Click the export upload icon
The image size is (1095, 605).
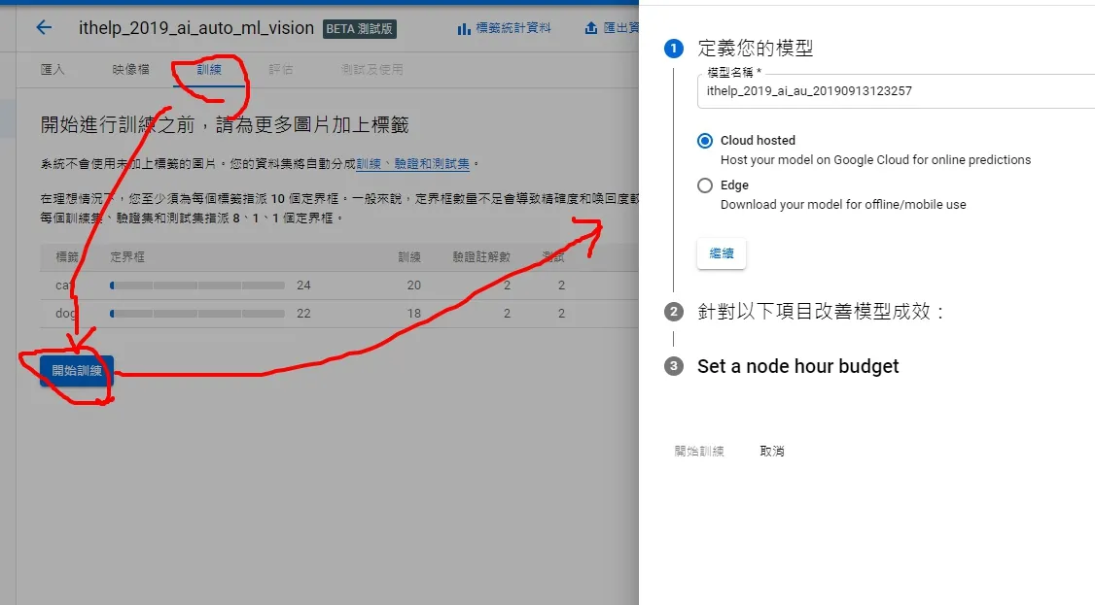[x=591, y=28]
